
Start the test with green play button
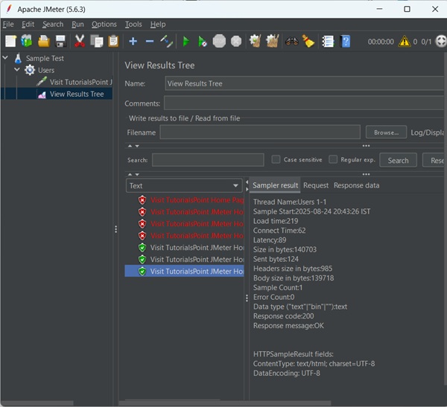(186, 42)
